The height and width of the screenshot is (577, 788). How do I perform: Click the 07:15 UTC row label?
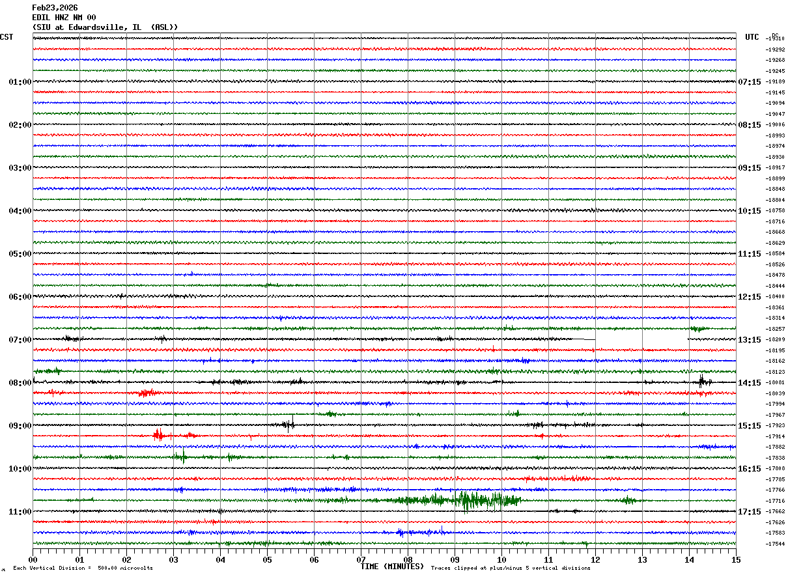(x=750, y=82)
